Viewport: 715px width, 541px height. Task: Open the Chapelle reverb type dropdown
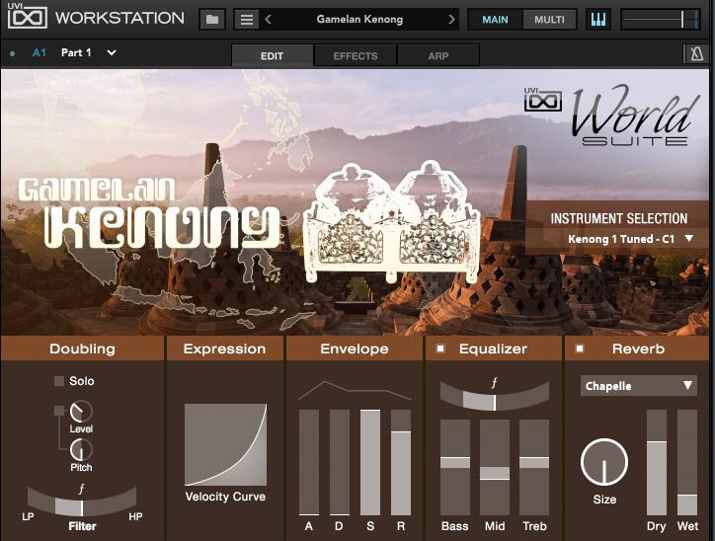tap(638, 386)
